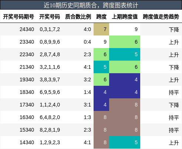182x149 pixels.
Task: Click the 质合数比例 column header
Action: [x=78, y=17]
